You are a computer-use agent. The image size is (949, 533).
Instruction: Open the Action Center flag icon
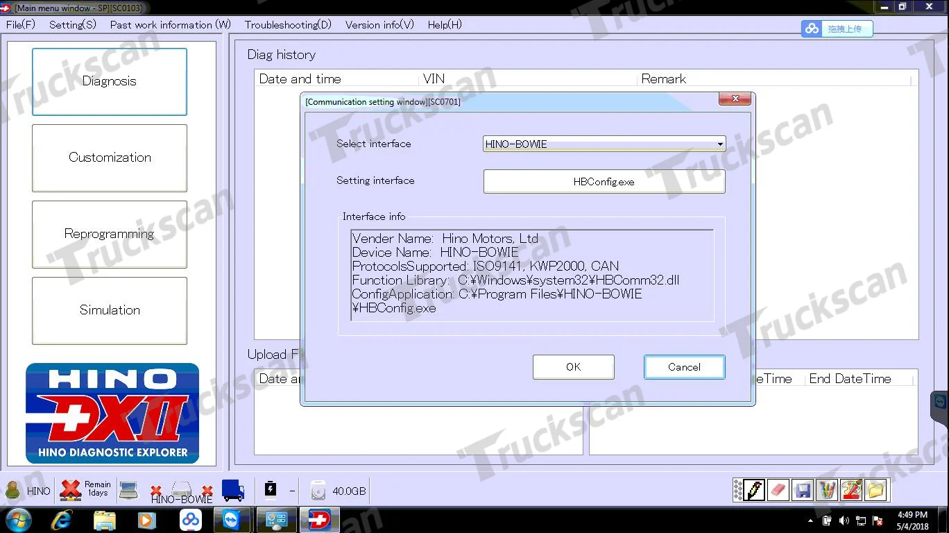[878, 521]
